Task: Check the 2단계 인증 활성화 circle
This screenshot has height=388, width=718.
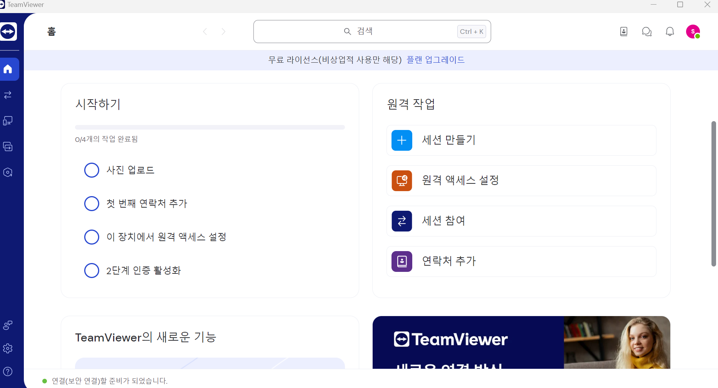Action: tap(92, 270)
